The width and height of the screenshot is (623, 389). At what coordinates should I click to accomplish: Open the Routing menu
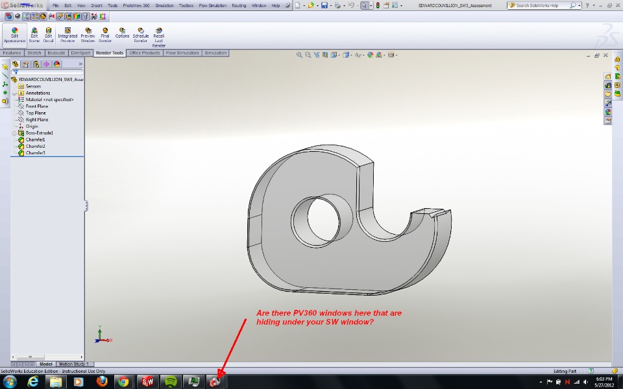(239, 6)
